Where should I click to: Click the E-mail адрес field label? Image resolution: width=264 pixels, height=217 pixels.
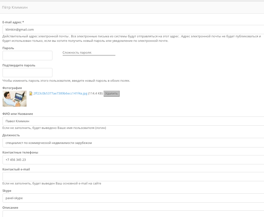[13, 22]
